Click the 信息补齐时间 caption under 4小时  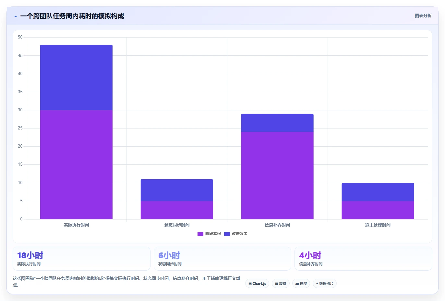point(311,264)
